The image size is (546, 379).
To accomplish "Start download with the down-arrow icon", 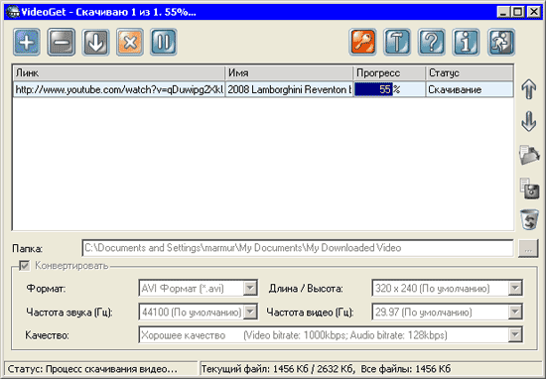I will [95, 42].
